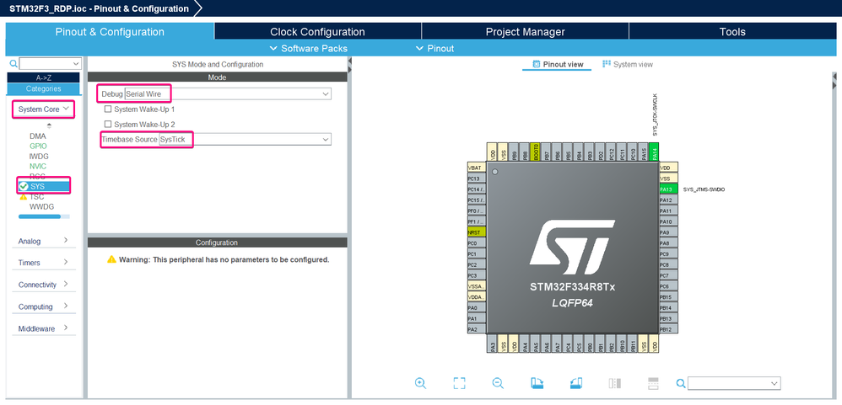The height and width of the screenshot is (405, 842).
Task: Expand the Timers category
Action: (44, 263)
